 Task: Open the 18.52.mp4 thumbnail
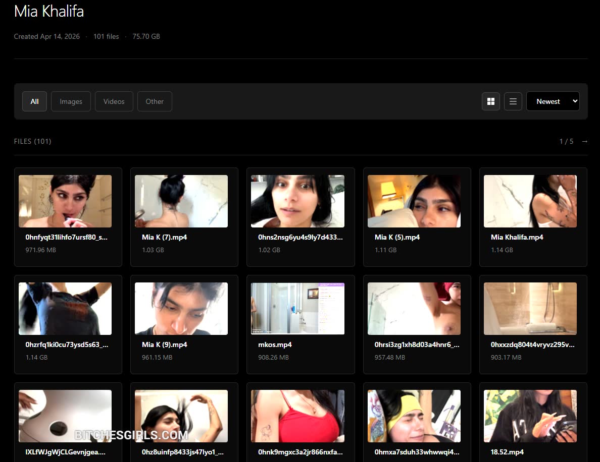click(530, 416)
